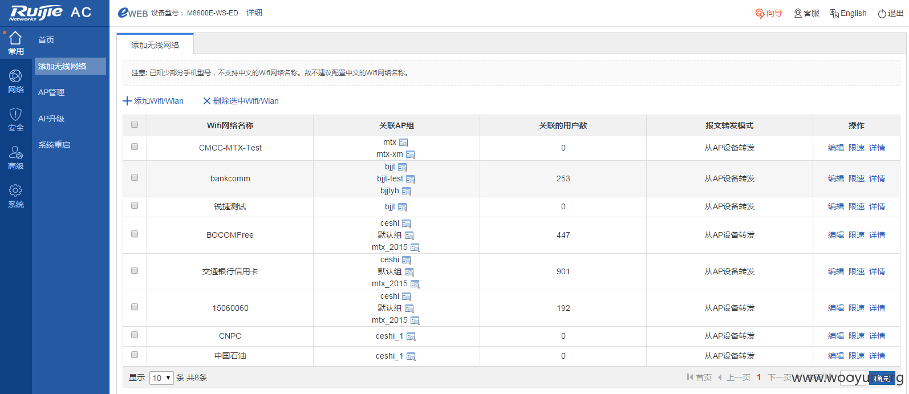
Task: Check the 中国石油 row checkbox
Action: tap(135, 355)
